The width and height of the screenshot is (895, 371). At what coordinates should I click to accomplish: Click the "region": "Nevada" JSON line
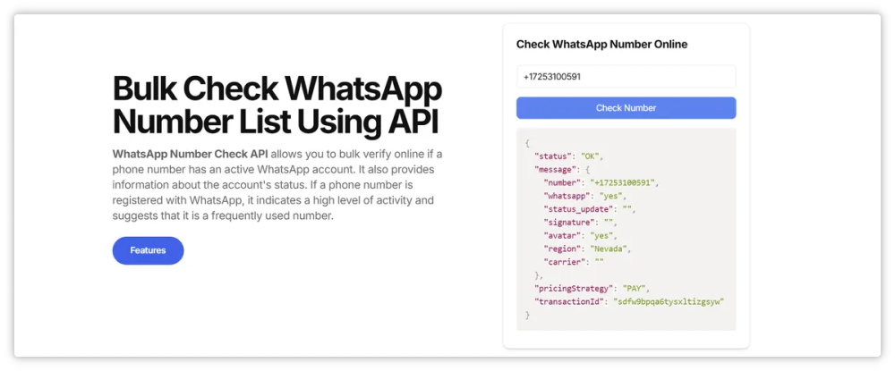pyautogui.click(x=587, y=249)
